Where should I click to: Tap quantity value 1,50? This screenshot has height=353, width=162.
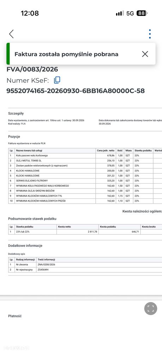click(x=120, y=186)
